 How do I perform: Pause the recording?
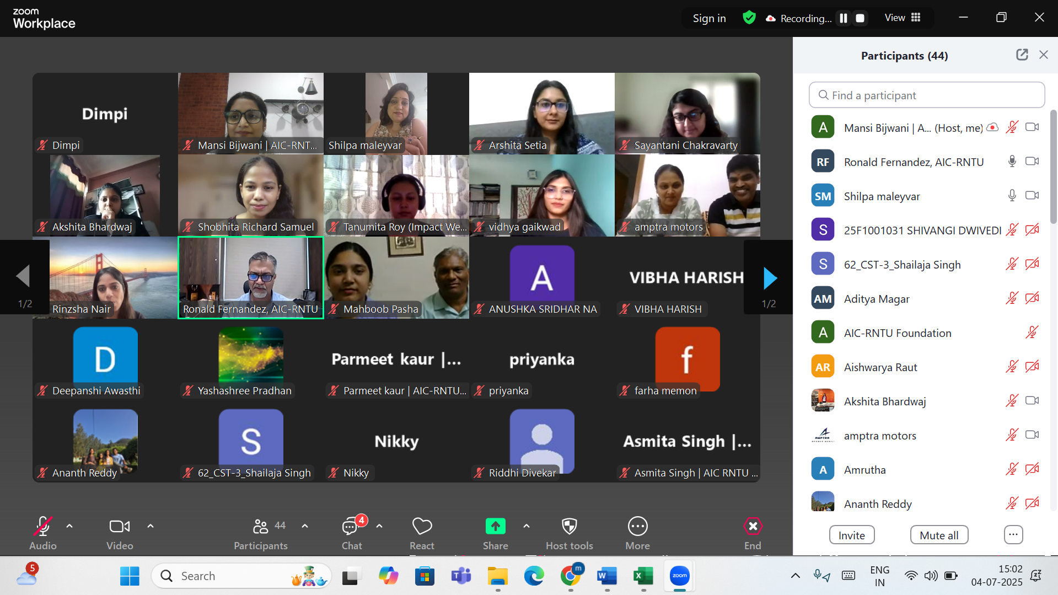[844, 18]
